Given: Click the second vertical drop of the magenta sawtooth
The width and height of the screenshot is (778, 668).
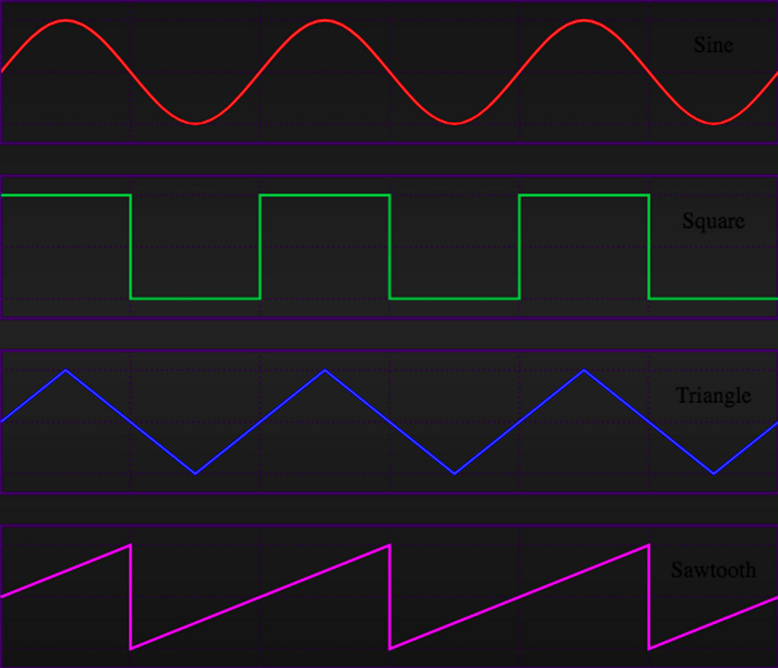Looking at the screenshot, I should pos(390,596).
